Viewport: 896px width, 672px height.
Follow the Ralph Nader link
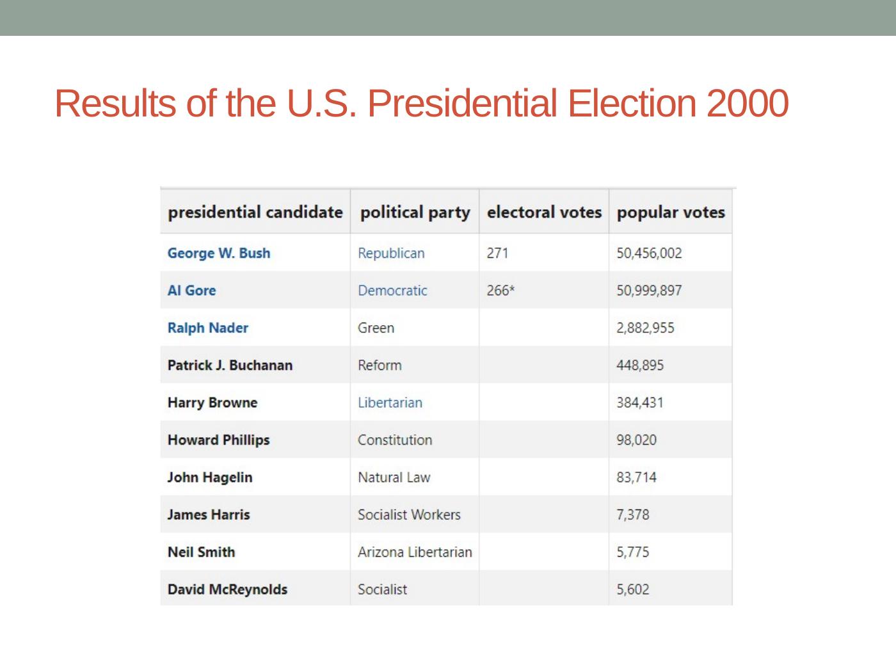coord(208,328)
